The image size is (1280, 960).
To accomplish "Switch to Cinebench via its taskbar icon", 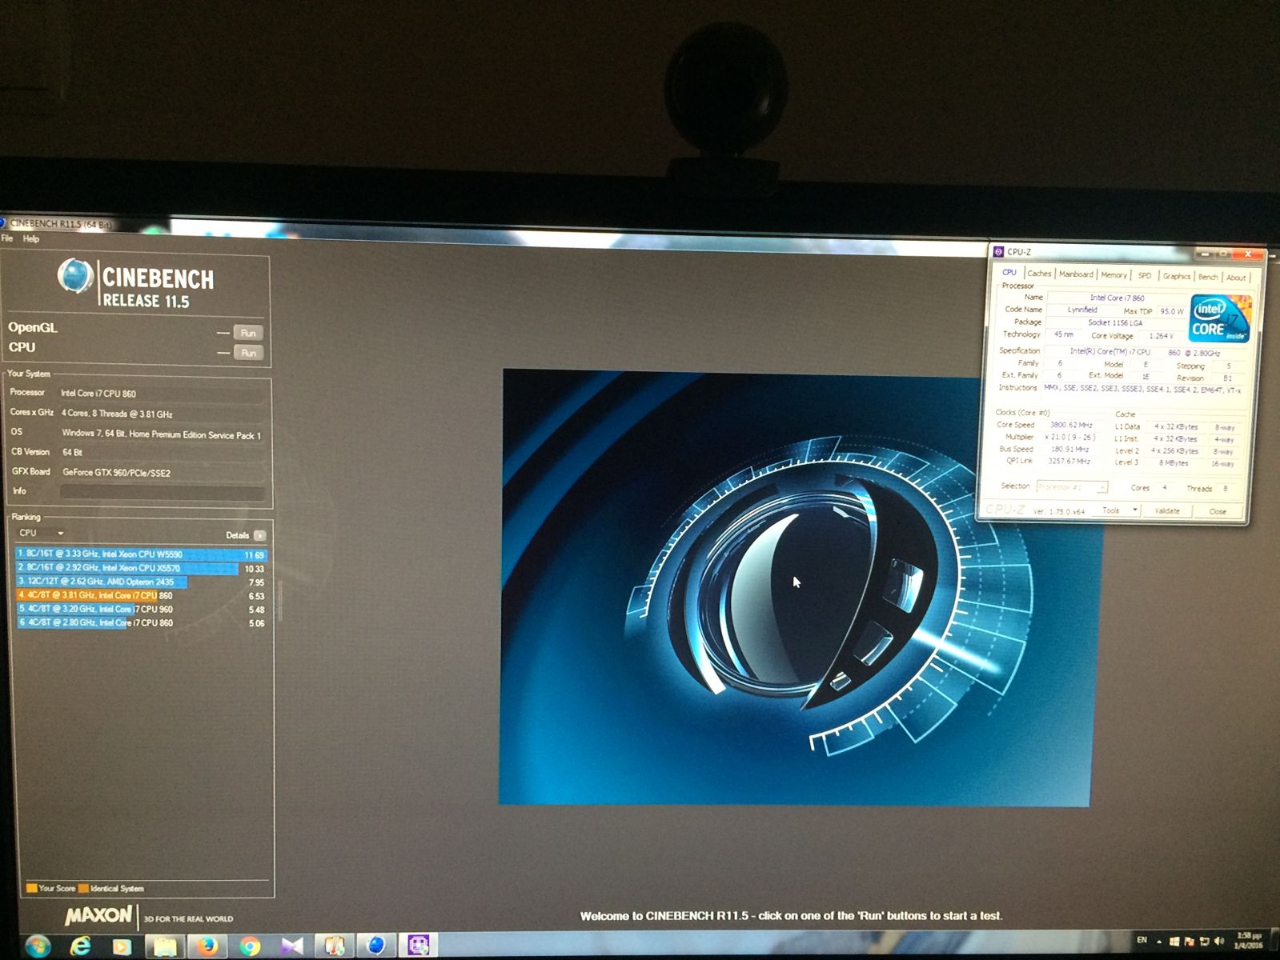I will [x=375, y=946].
